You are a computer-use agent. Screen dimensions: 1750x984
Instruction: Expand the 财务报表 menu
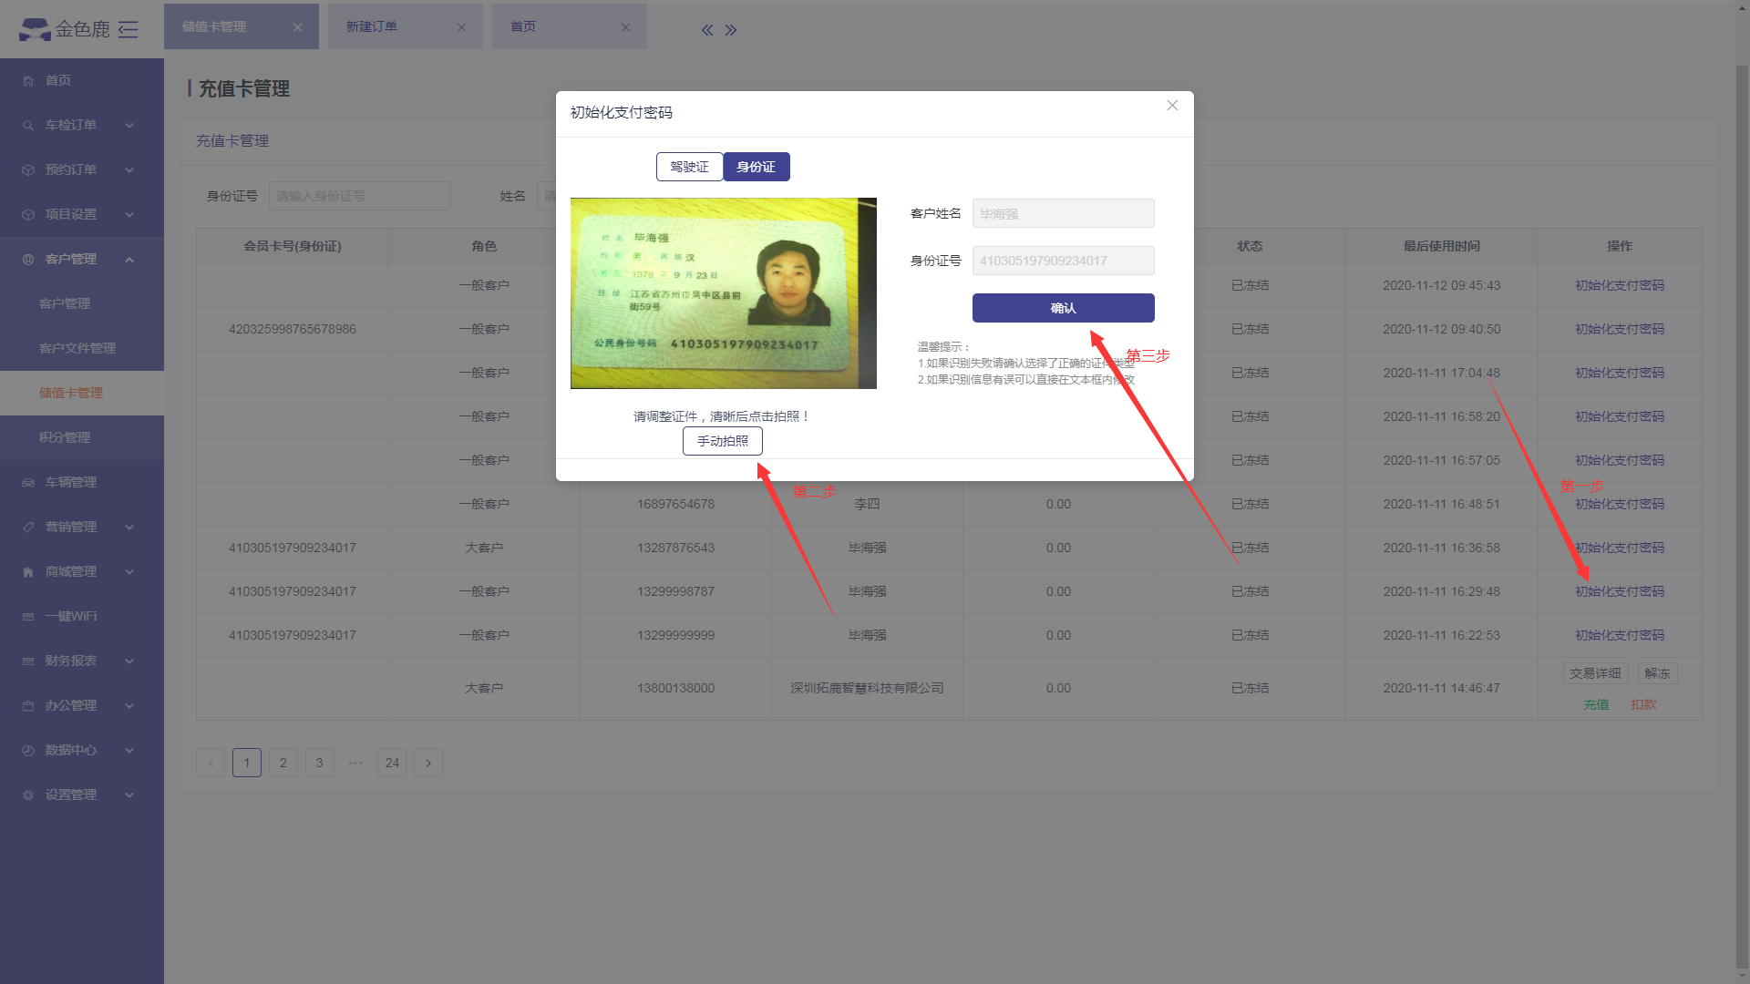pyautogui.click(x=129, y=661)
